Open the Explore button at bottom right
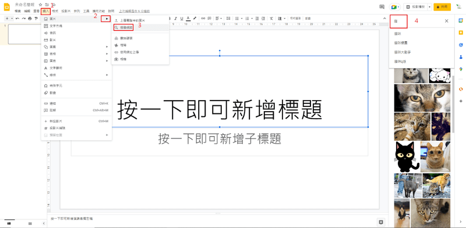The height and width of the screenshot is (228, 466). (x=380, y=222)
